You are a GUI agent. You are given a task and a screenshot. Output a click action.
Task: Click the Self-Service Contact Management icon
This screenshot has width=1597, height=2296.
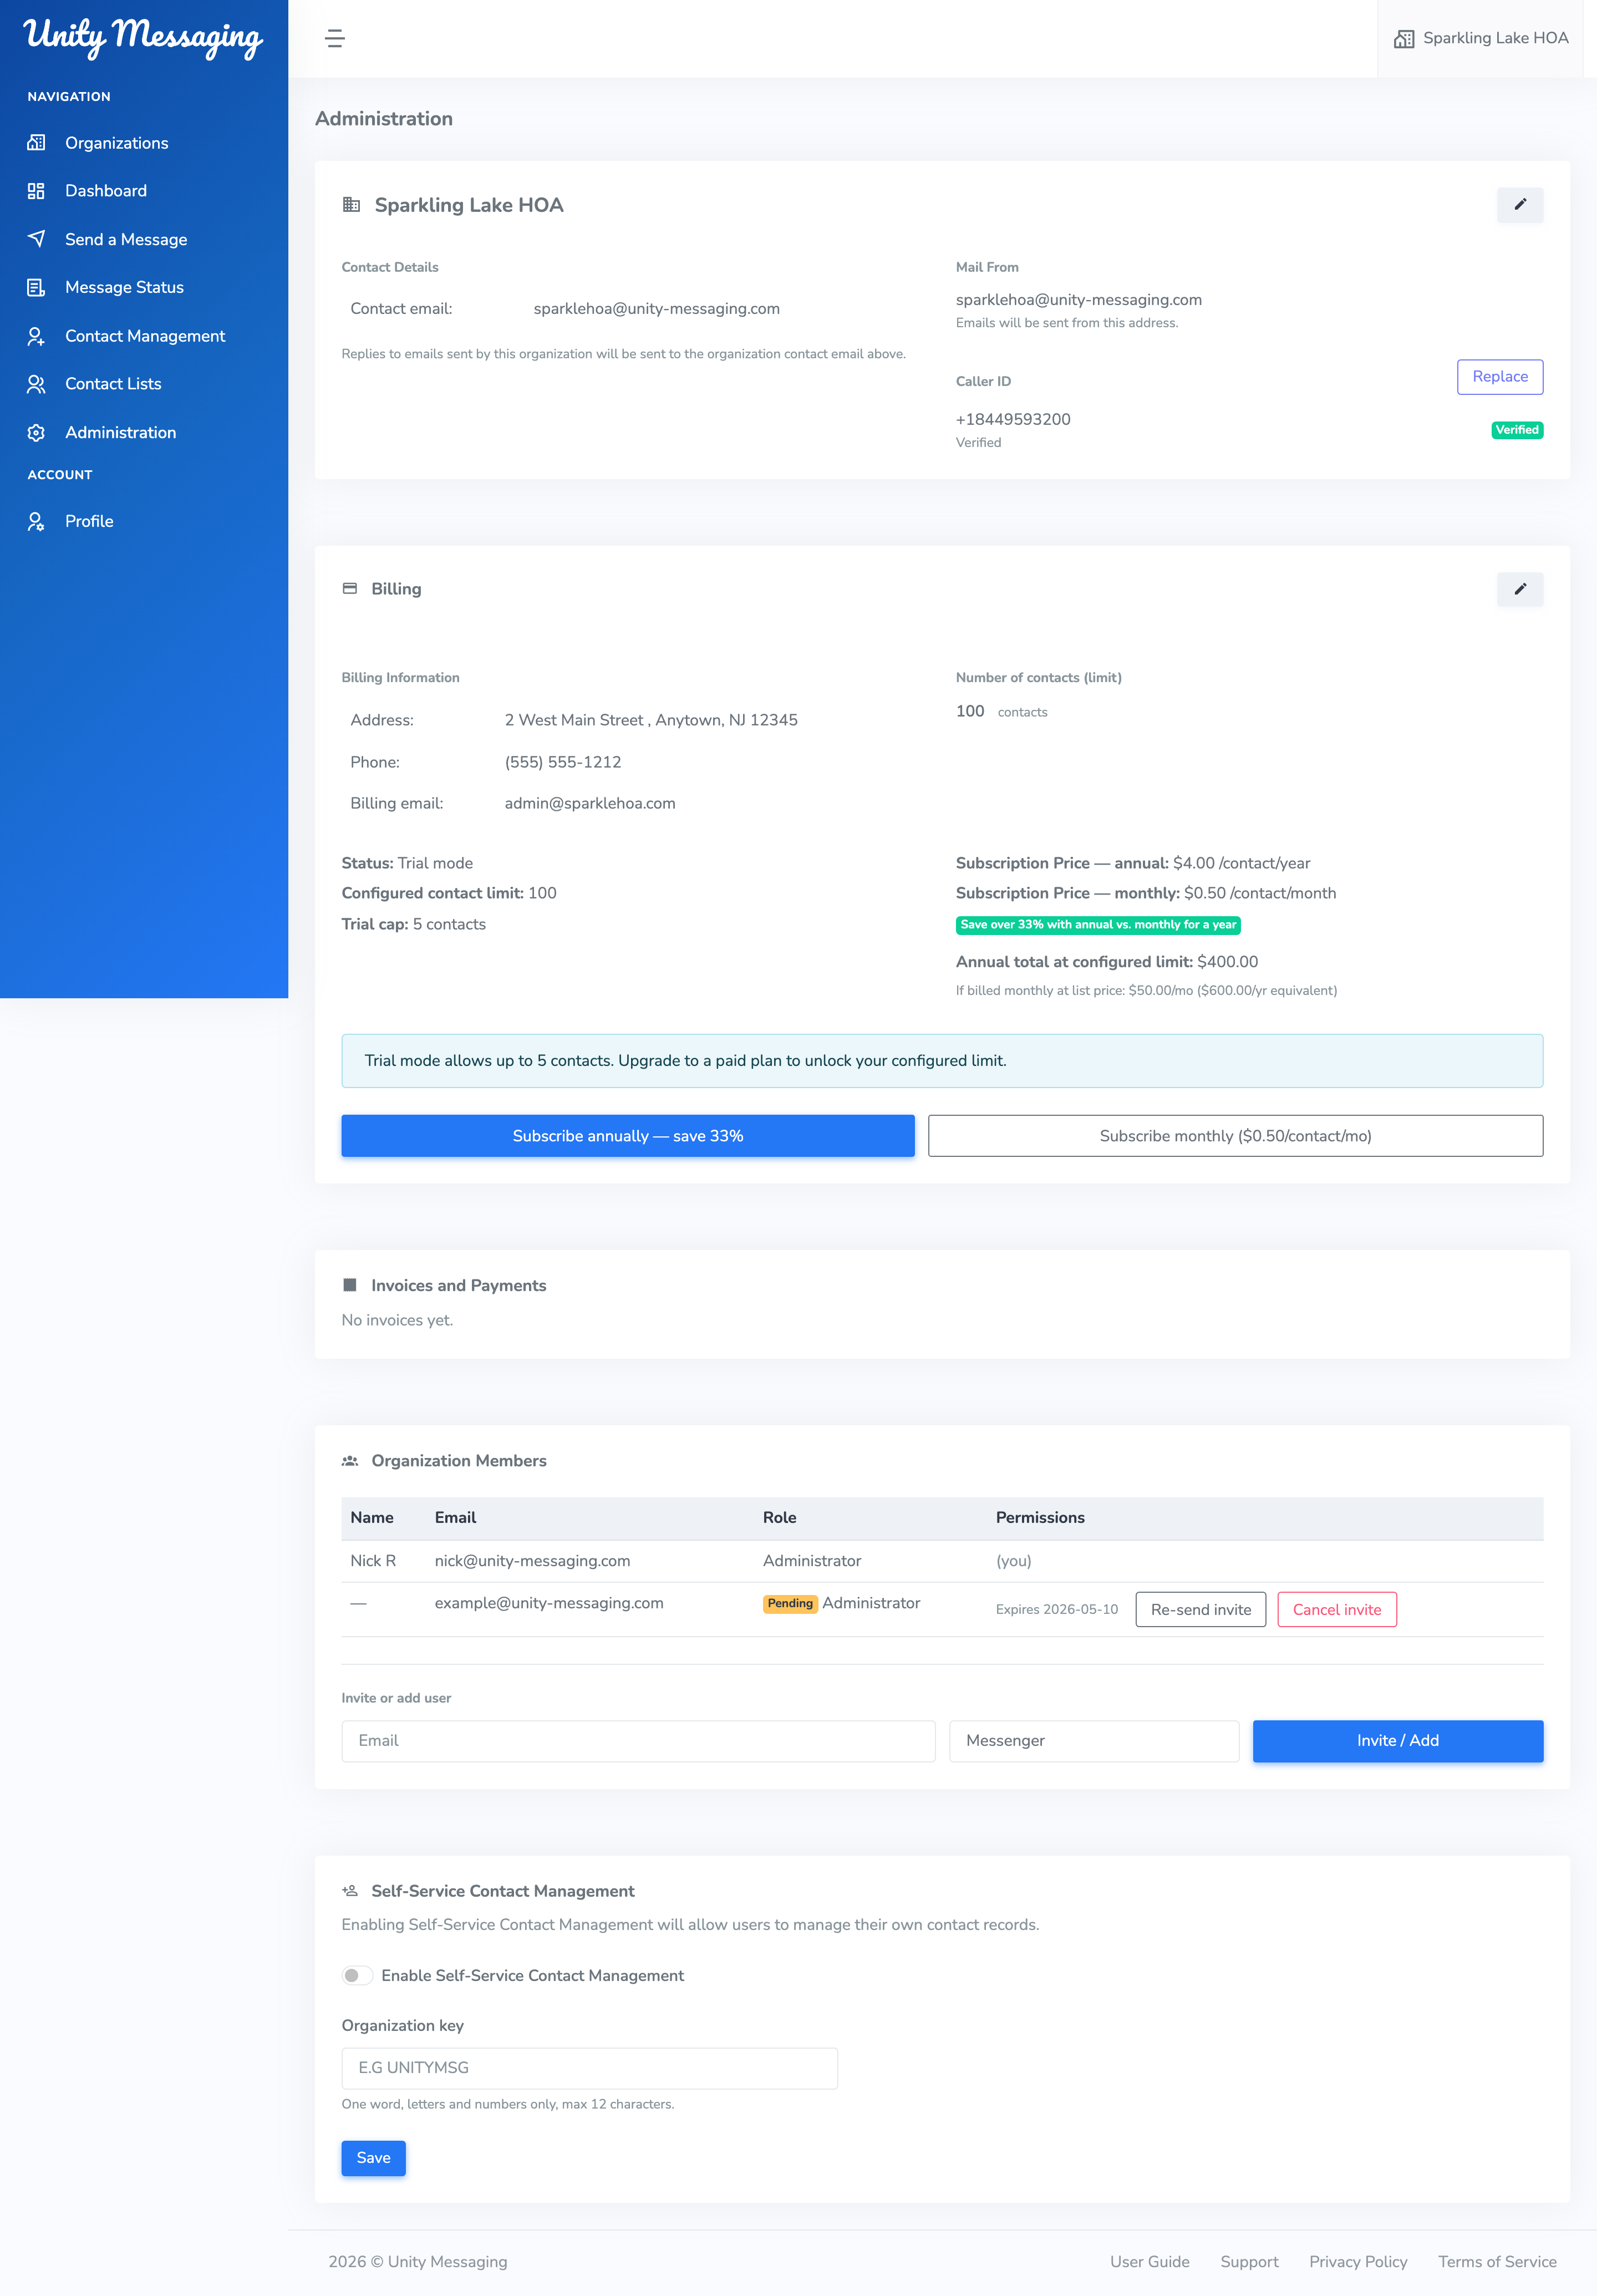click(350, 1891)
